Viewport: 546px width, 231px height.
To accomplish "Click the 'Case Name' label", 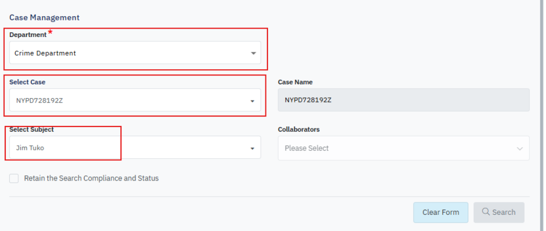I will (x=295, y=82).
